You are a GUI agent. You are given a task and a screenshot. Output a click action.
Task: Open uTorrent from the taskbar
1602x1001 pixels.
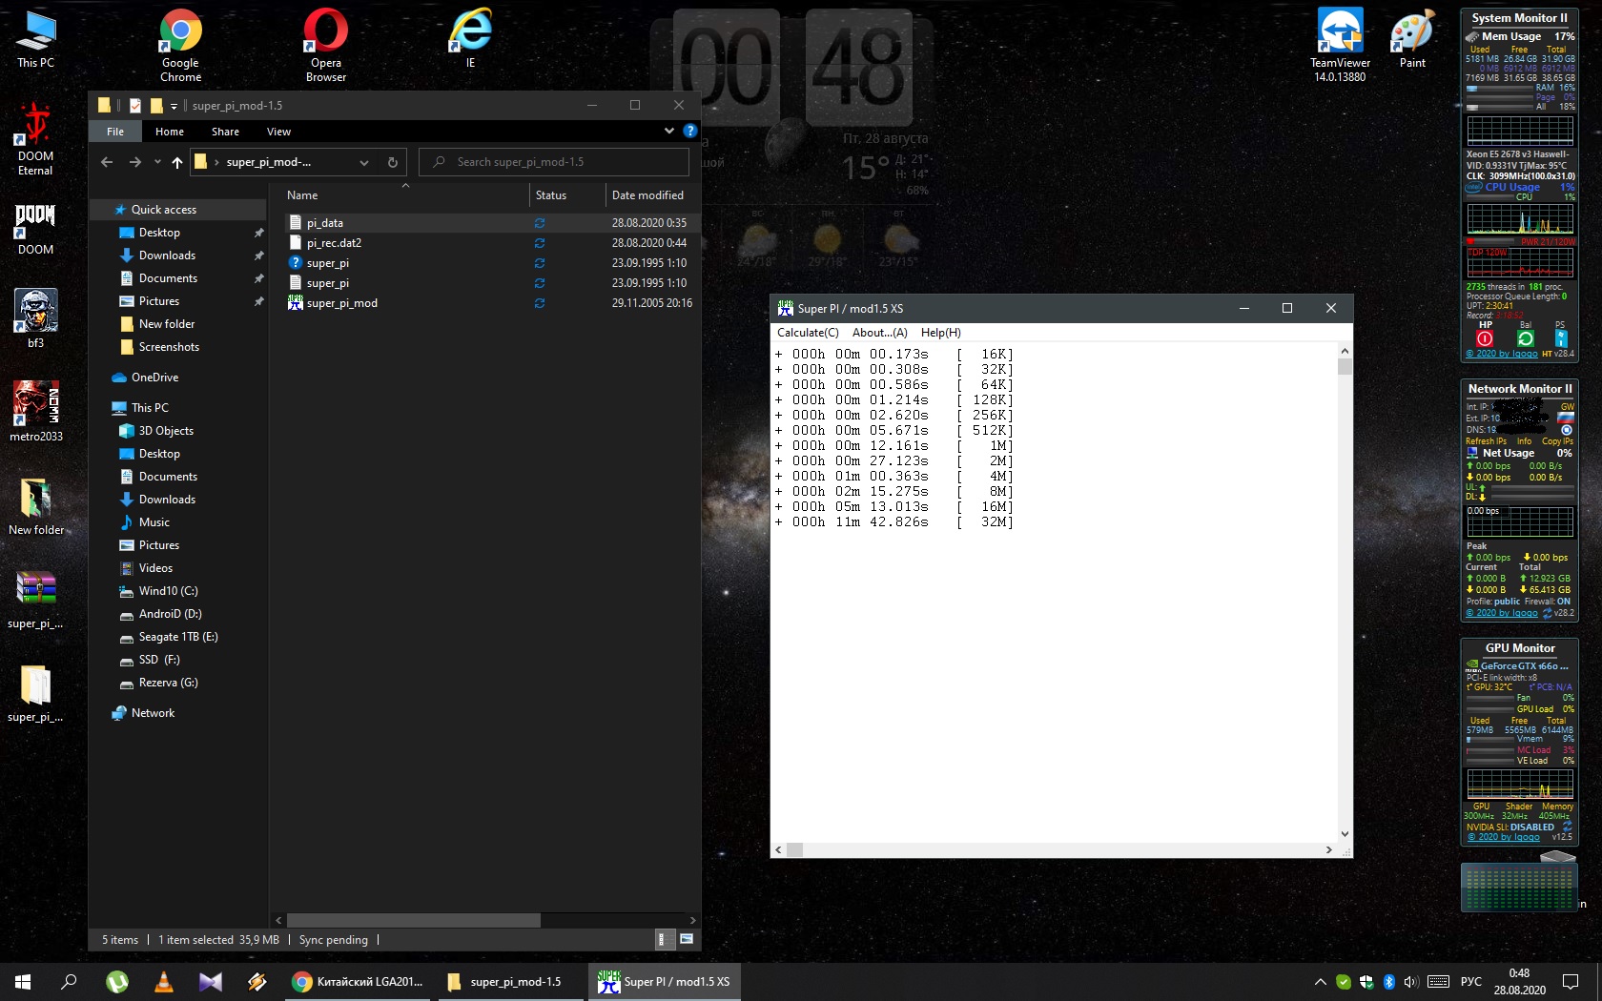click(x=116, y=981)
